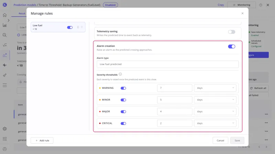Open the magnifier explore icon in sidebar
This screenshot has height=154, width=275.
coord(5,35)
